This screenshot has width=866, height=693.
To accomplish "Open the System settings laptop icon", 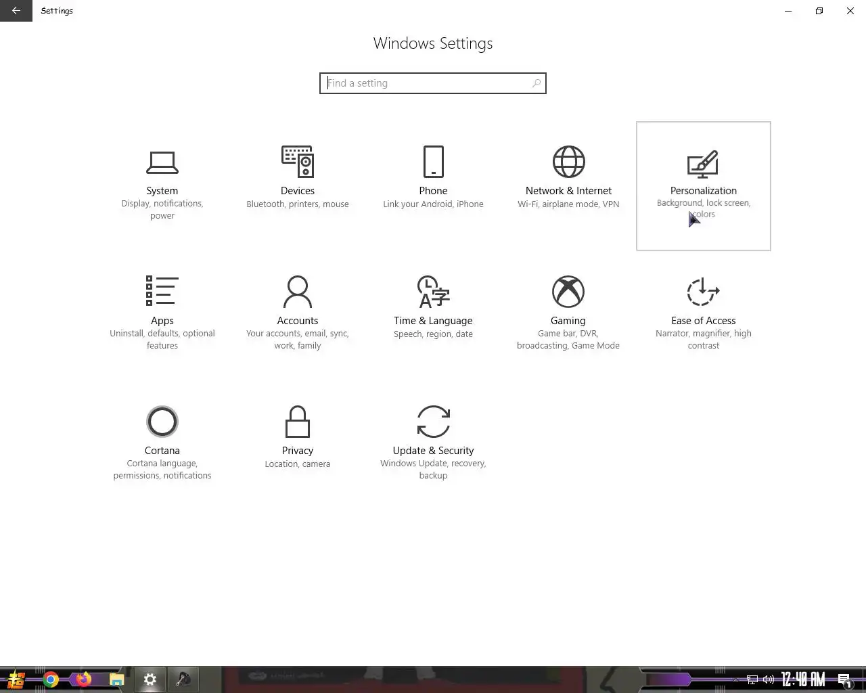I will click(162, 162).
